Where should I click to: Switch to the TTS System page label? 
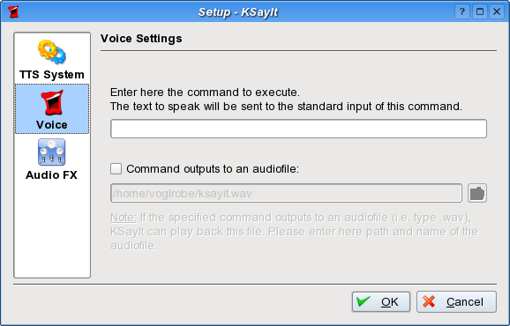coord(52,75)
